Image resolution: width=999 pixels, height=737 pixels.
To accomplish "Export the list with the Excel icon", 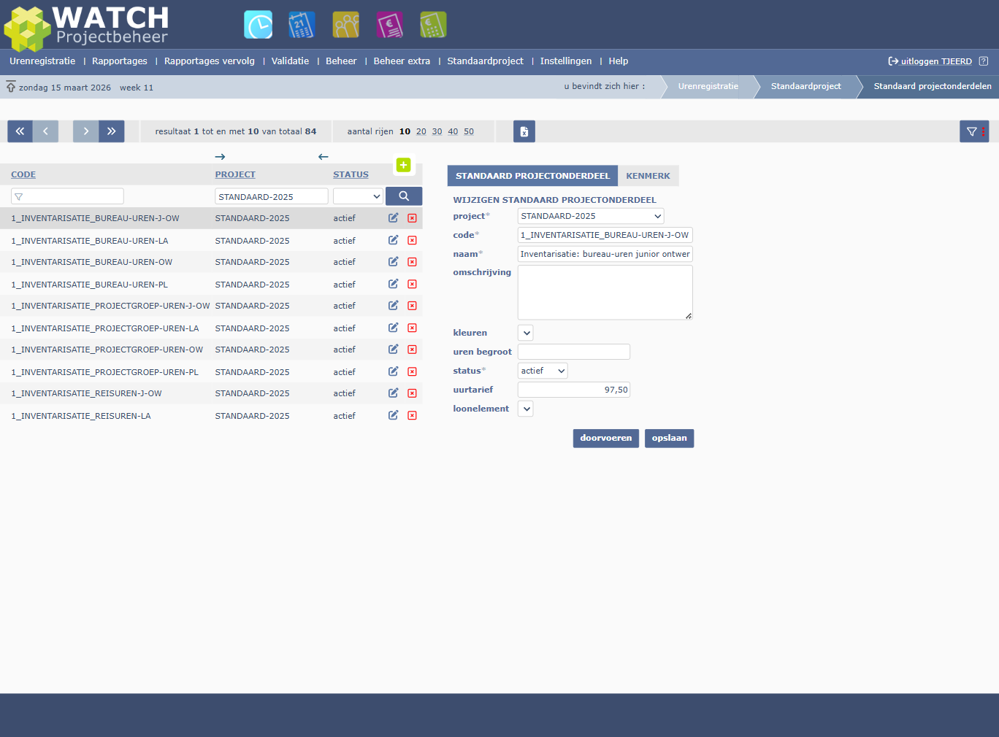I will (524, 131).
